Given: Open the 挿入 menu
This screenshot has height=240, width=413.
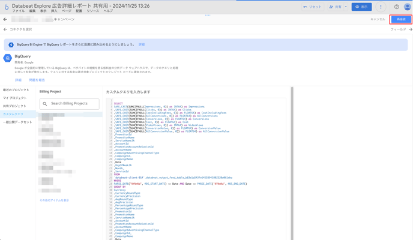Looking at the screenshot, I should (54, 11).
